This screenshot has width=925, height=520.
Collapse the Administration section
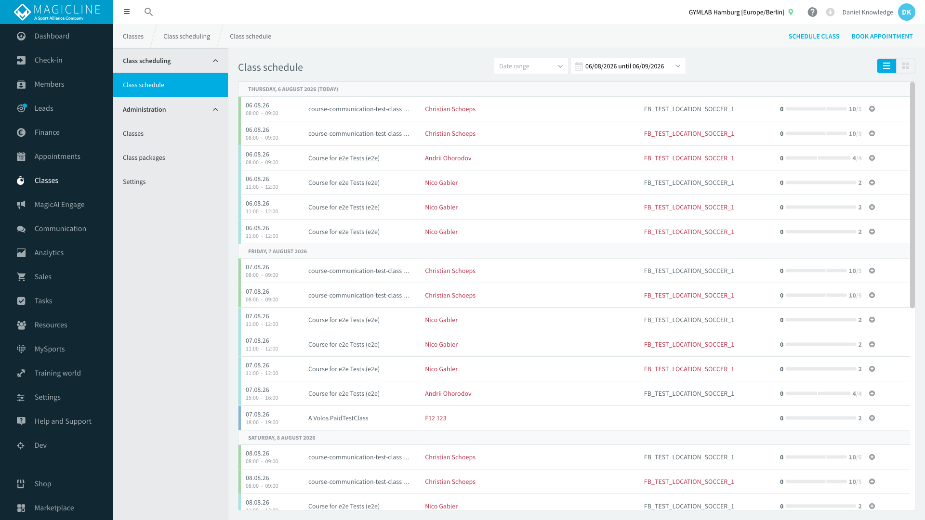(215, 109)
